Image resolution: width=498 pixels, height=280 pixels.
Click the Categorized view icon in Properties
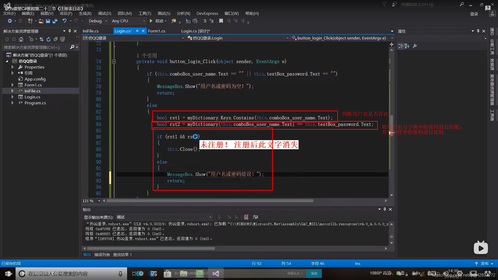point(401,46)
